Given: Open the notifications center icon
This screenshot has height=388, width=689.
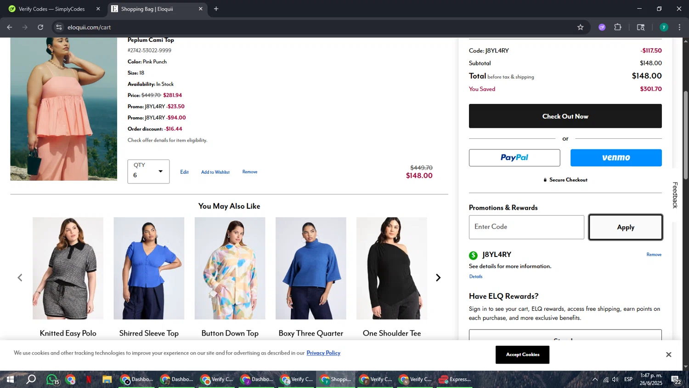Looking at the screenshot, I should point(677,380).
